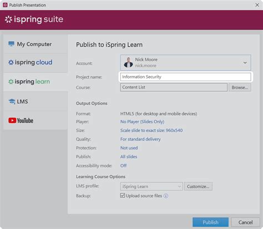The width and height of the screenshot is (263, 229).
Task: Switch to iSpring Cloud publishing
Action: [x=35, y=63]
